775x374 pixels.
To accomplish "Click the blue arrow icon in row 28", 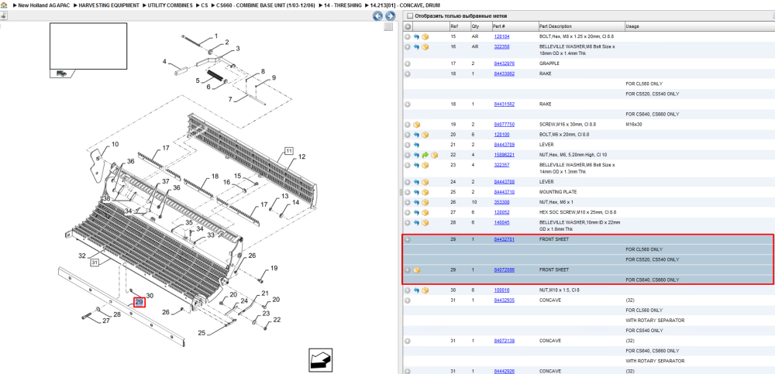I will pyautogui.click(x=416, y=222).
